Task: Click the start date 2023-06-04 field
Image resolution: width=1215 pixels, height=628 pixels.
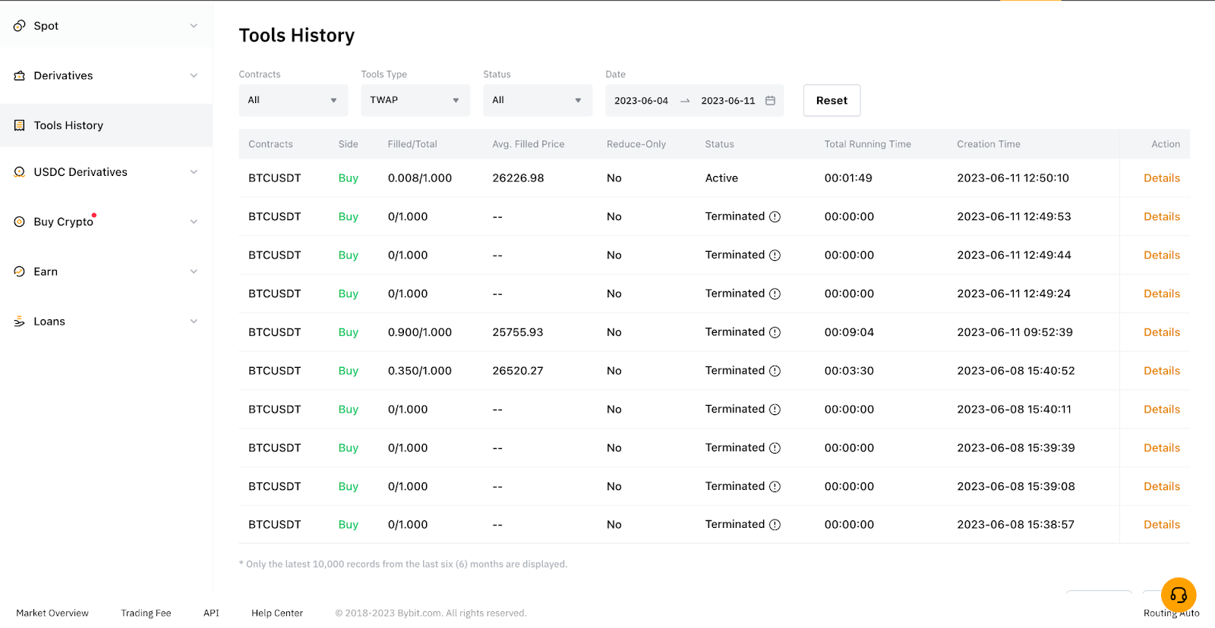Action: 641,101
